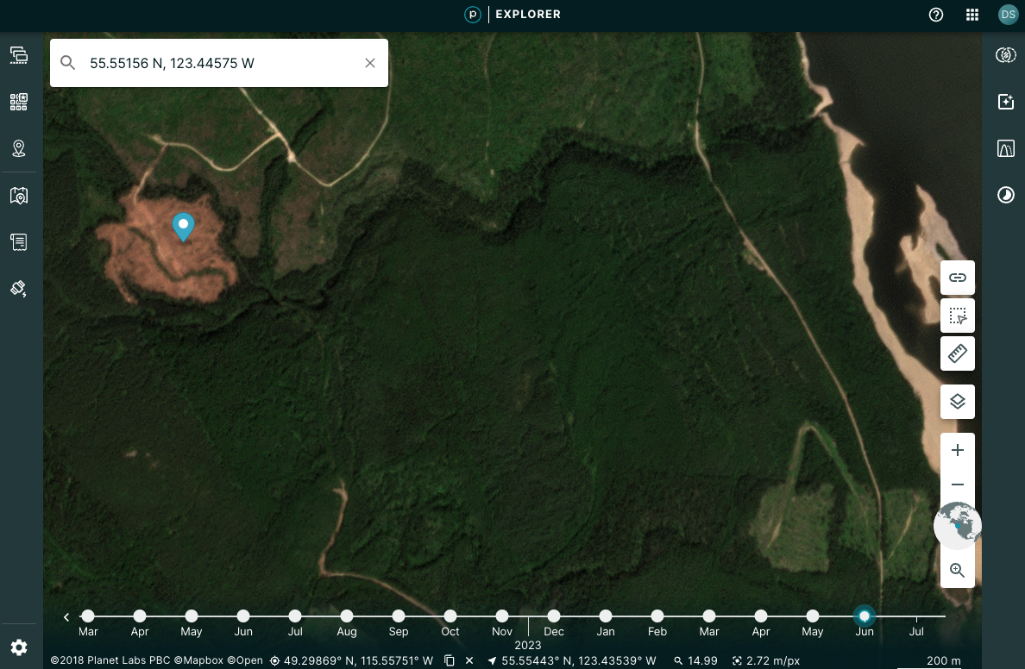Click the EXPLORER title in the header
The height and width of the screenshot is (669, 1025).
click(528, 15)
